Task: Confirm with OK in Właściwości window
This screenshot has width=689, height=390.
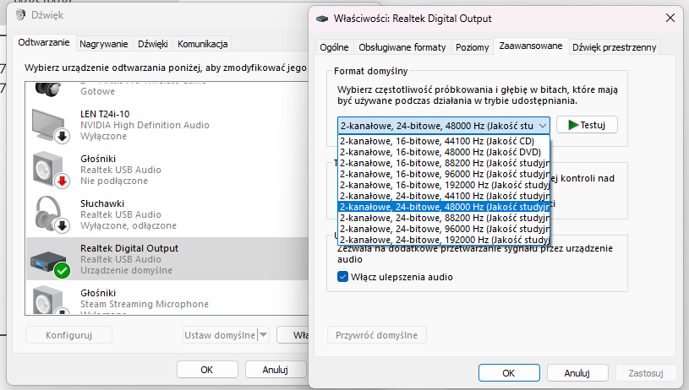Action: pos(509,373)
